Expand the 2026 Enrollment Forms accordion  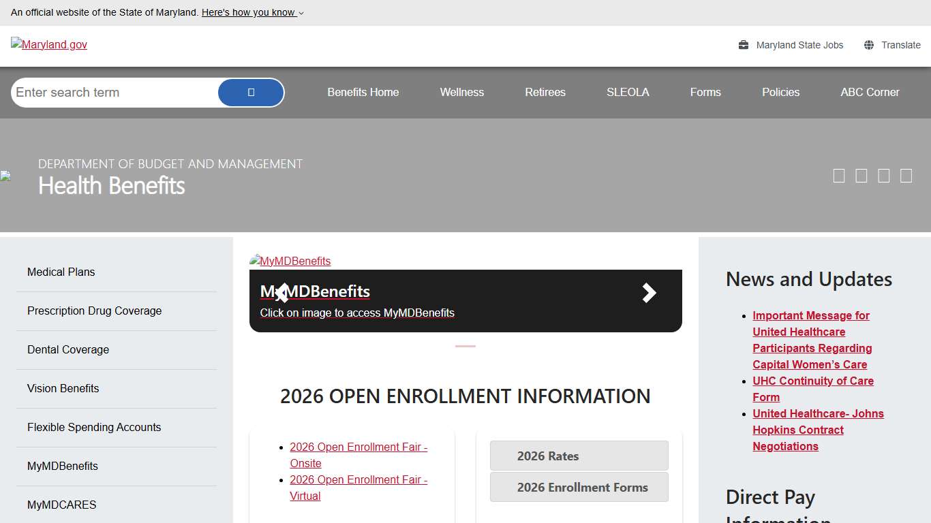click(579, 487)
